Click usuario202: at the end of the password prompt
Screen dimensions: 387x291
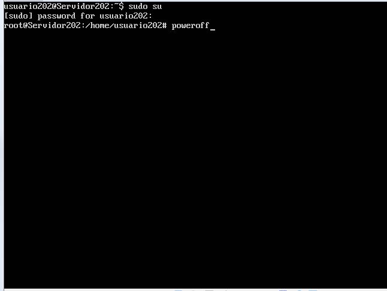[126, 16]
